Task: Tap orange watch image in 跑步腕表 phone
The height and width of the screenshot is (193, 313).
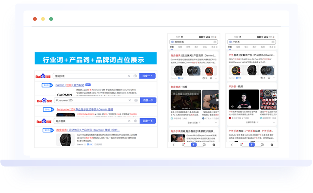Action: 209,71
